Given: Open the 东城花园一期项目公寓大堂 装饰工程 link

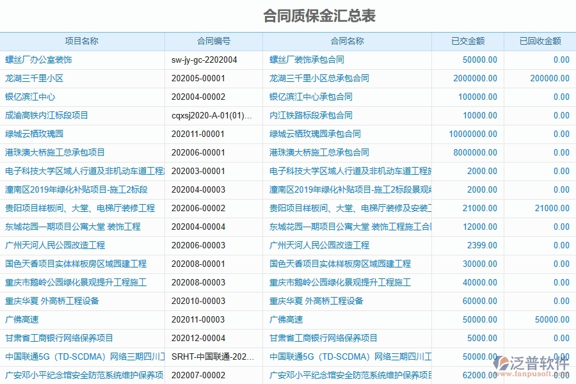Looking at the screenshot, I should pyautogui.click(x=70, y=227).
